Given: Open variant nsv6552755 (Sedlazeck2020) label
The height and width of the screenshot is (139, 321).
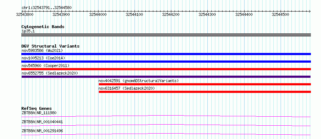Looking at the screenshot, I should (50, 73).
